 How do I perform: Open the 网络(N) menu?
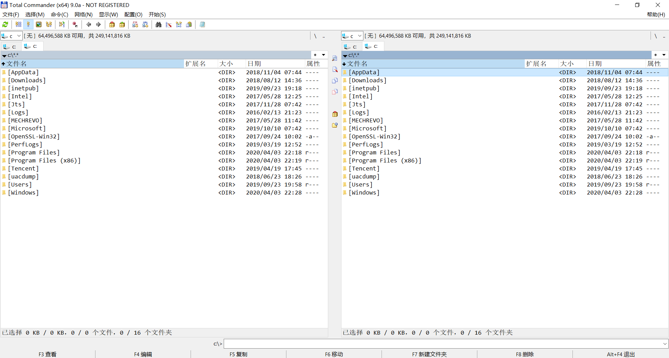[x=84, y=15]
